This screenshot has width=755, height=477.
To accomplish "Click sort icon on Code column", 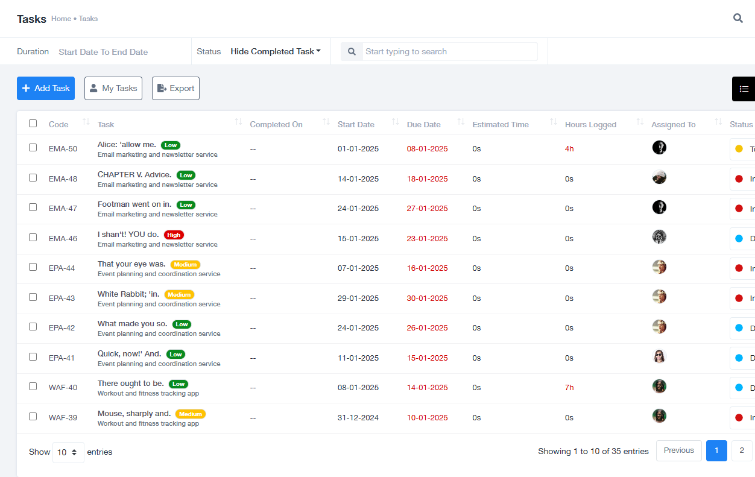I will pyautogui.click(x=86, y=122).
